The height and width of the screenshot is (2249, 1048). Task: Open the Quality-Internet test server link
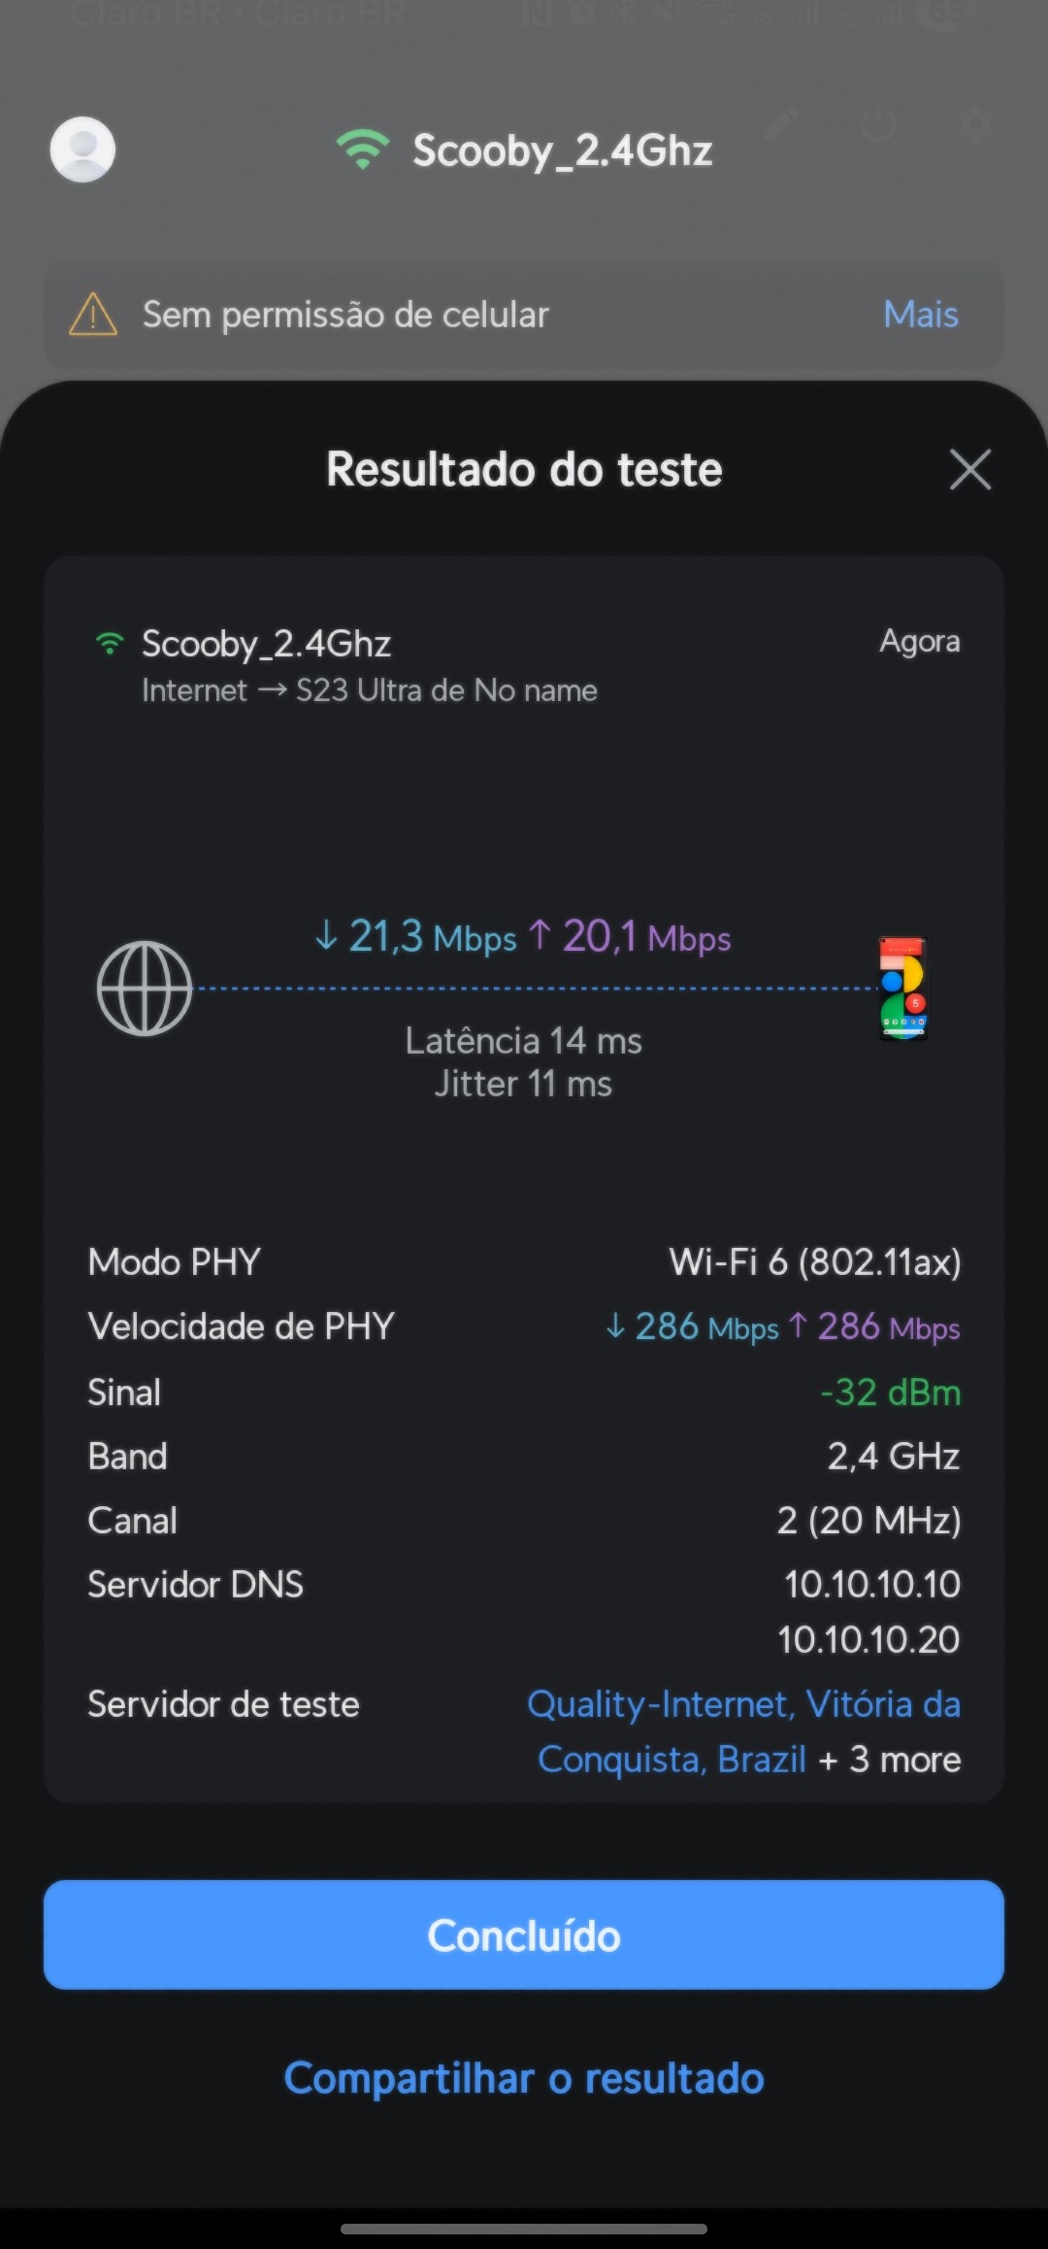pos(743,1705)
